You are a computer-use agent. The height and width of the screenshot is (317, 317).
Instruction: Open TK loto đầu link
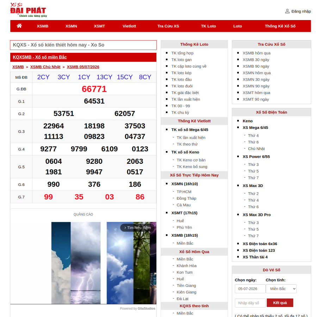[181, 80]
